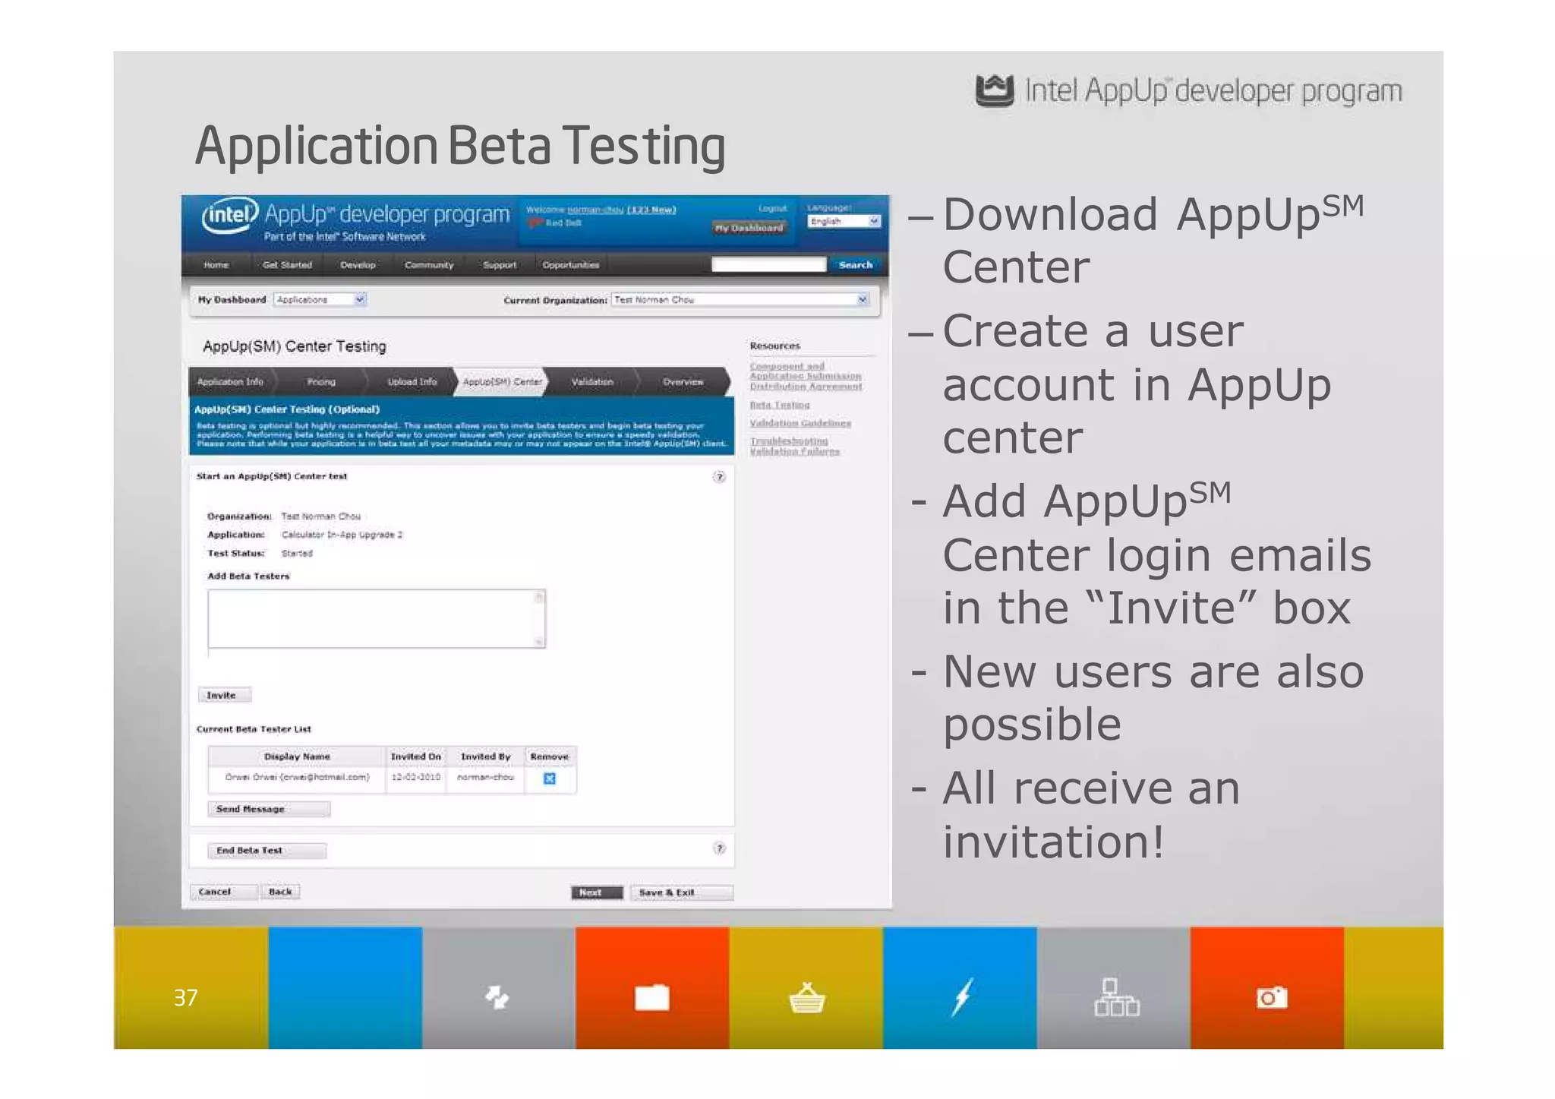This screenshot has height=1099, width=1555.
Task: Go to the Validation step tab
Action: tap(592, 382)
